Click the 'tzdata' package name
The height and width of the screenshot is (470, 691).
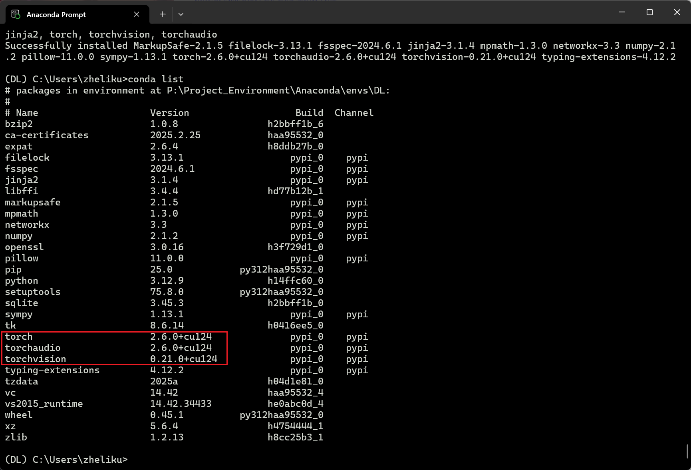[22, 382]
